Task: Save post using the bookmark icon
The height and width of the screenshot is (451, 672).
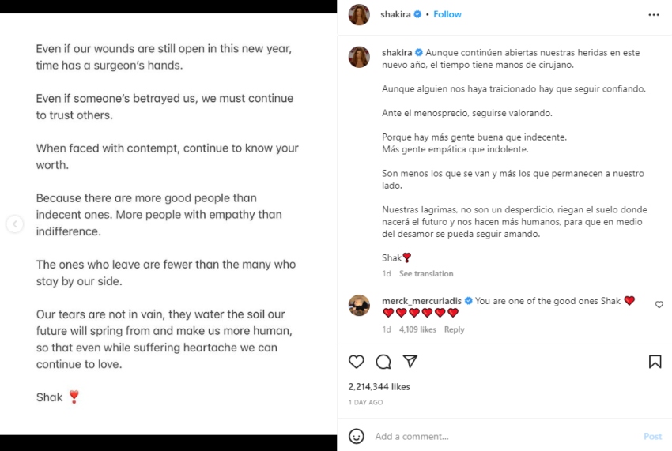Action: (x=655, y=362)
